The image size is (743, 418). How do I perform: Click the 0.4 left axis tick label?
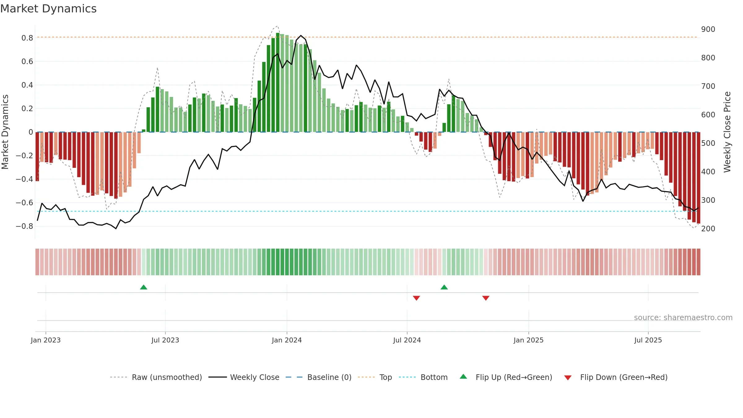coord(27,85)
